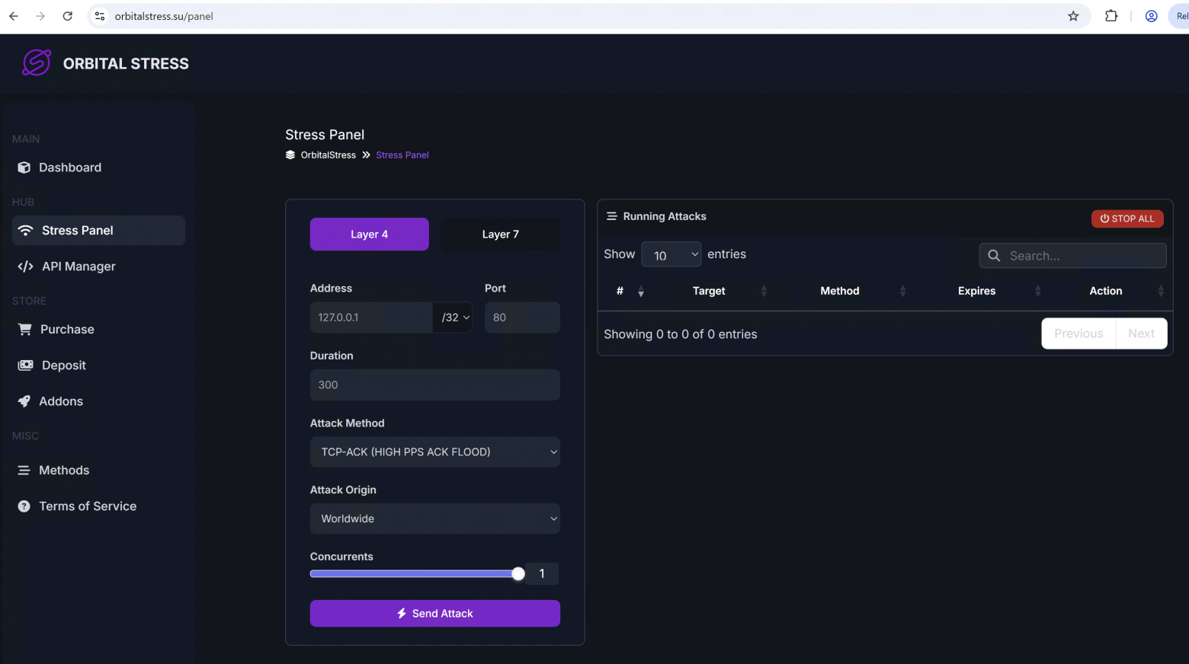Click the OrbitalStress breadcrumb link
The width and height of the screenshot is (1189, 664).
coord(328,155)
